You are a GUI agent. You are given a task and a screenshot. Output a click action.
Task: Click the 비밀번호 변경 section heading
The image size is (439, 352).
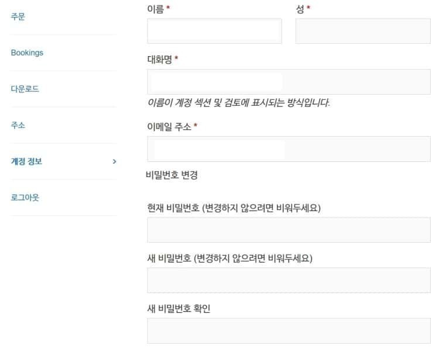(172, 175)
